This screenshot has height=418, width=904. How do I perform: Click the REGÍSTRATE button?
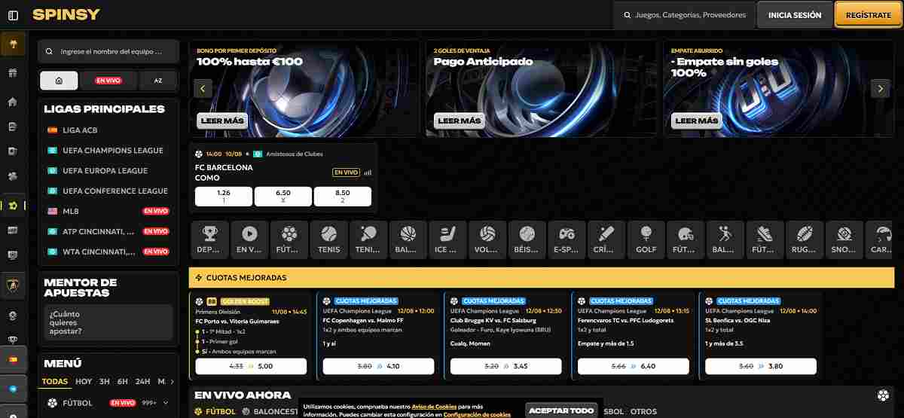pos(868,15)
